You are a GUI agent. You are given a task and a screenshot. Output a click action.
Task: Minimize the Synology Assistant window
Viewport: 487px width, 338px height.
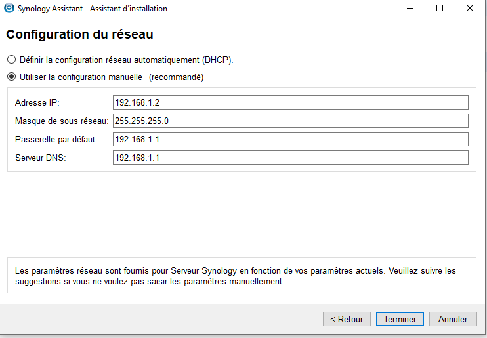410,8
